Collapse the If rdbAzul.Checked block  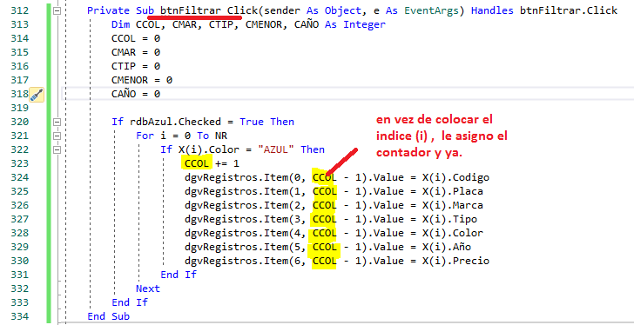pos(57,122)
